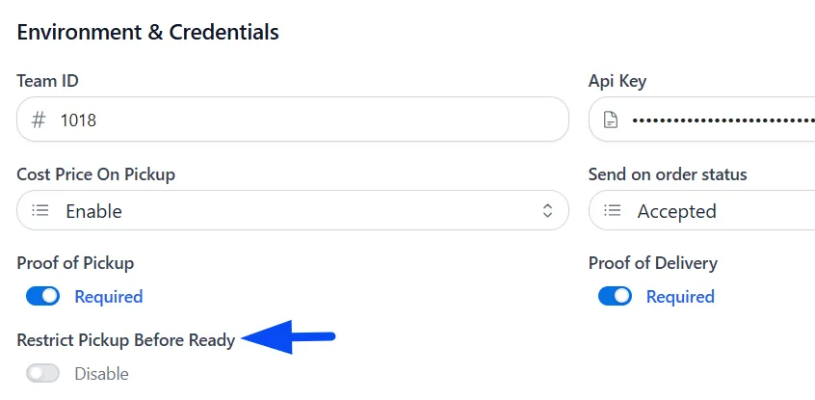Click into the Team ID input field
The image size is (815, 400).
pyautogui.click(x=293, y=120)
